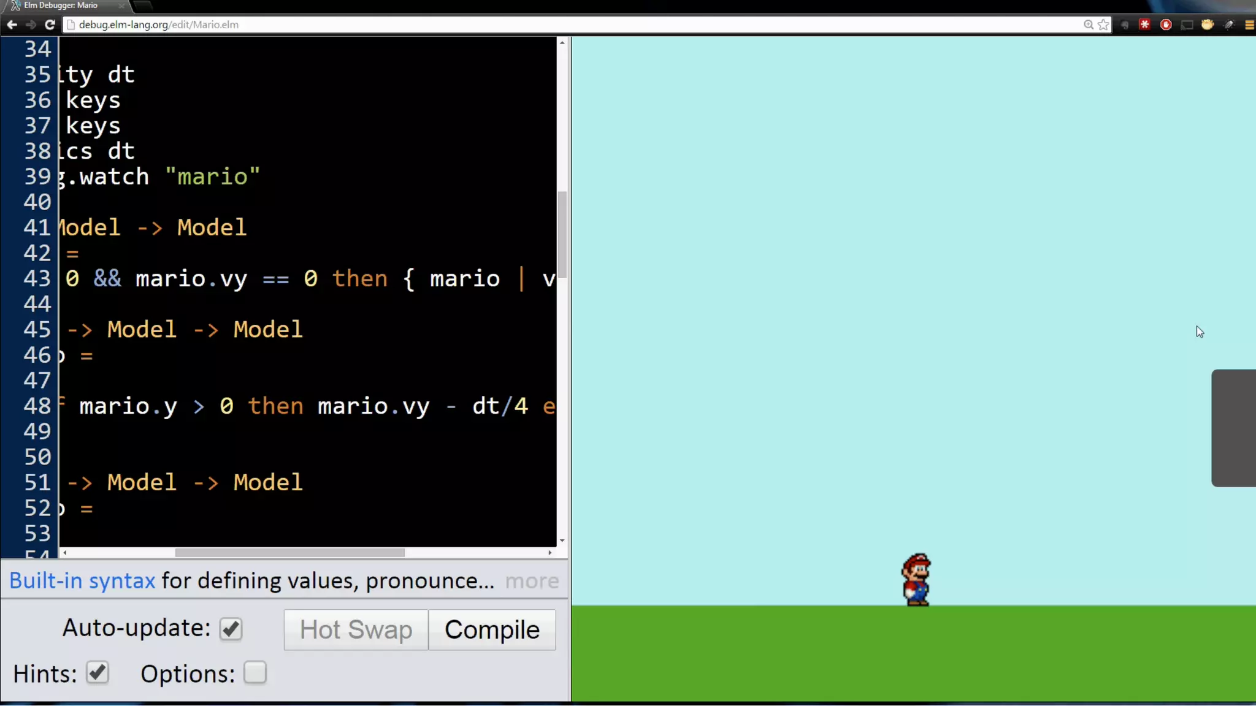Bookmark this page with the star

pos(1103,25)
